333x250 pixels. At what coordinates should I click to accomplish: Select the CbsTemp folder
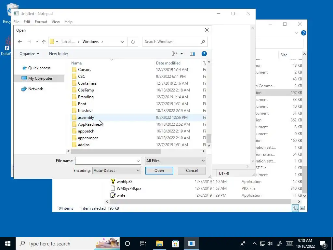(86, 90)
